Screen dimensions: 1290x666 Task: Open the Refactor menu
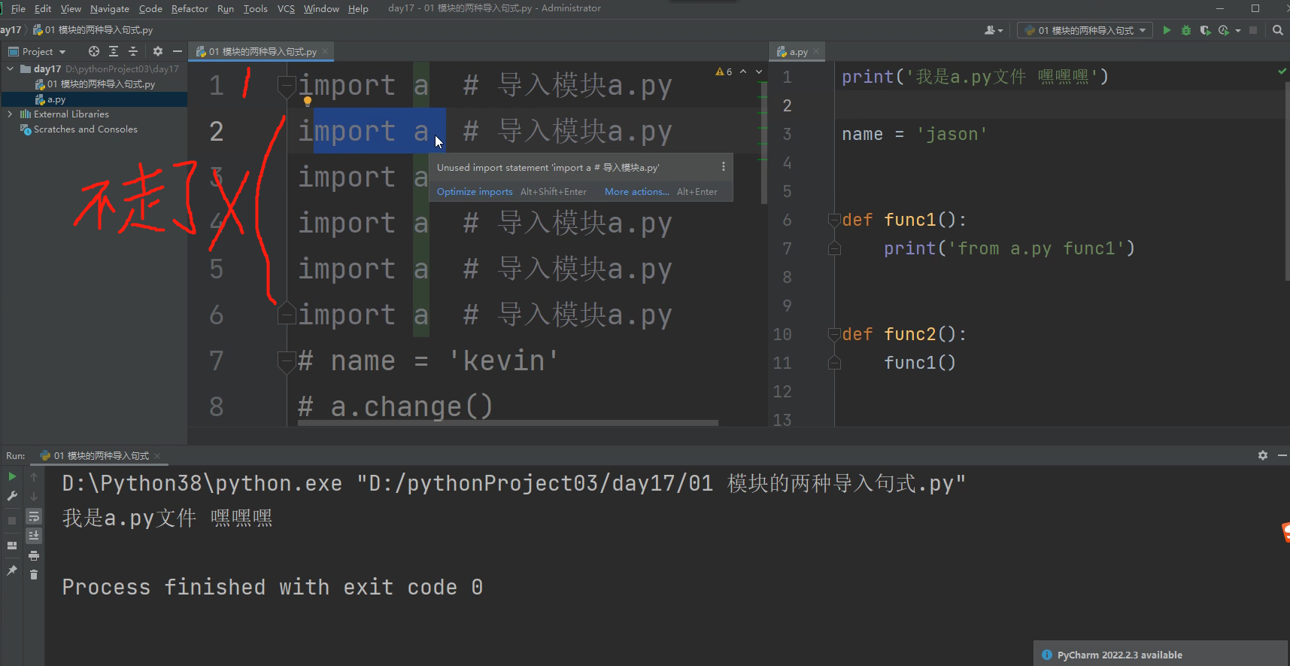point(190,9)
